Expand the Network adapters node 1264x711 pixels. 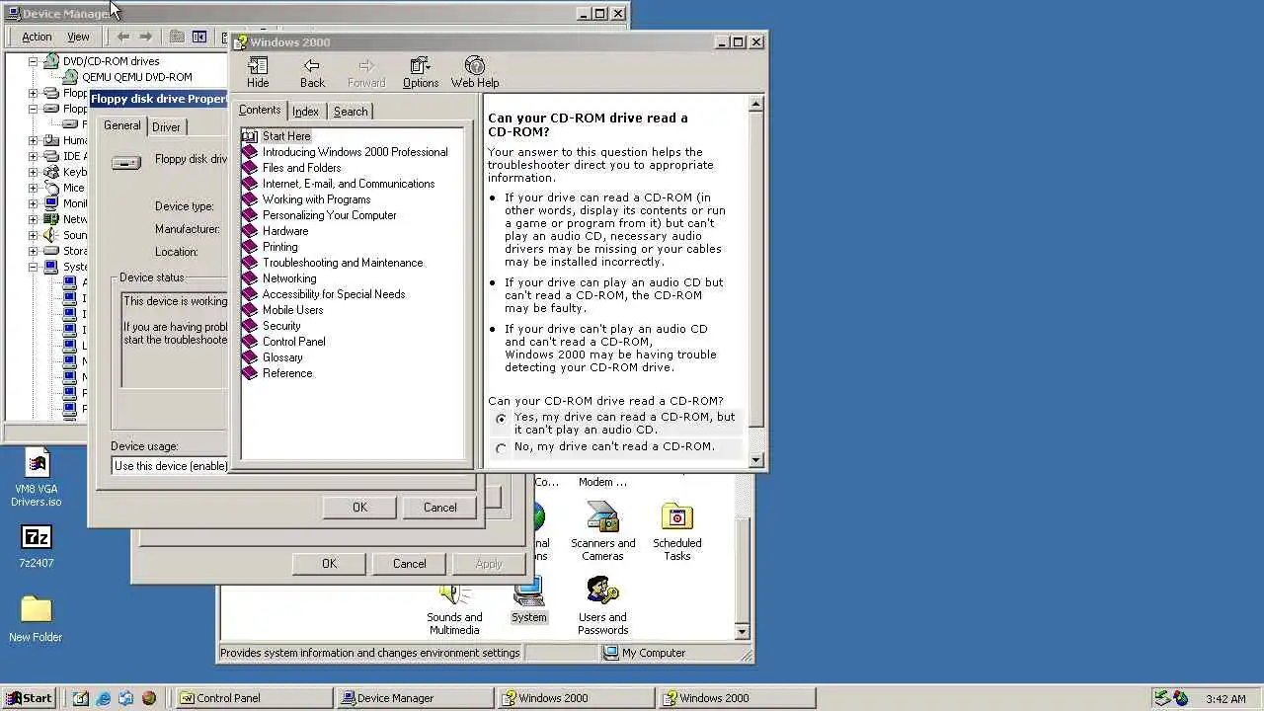33,219
